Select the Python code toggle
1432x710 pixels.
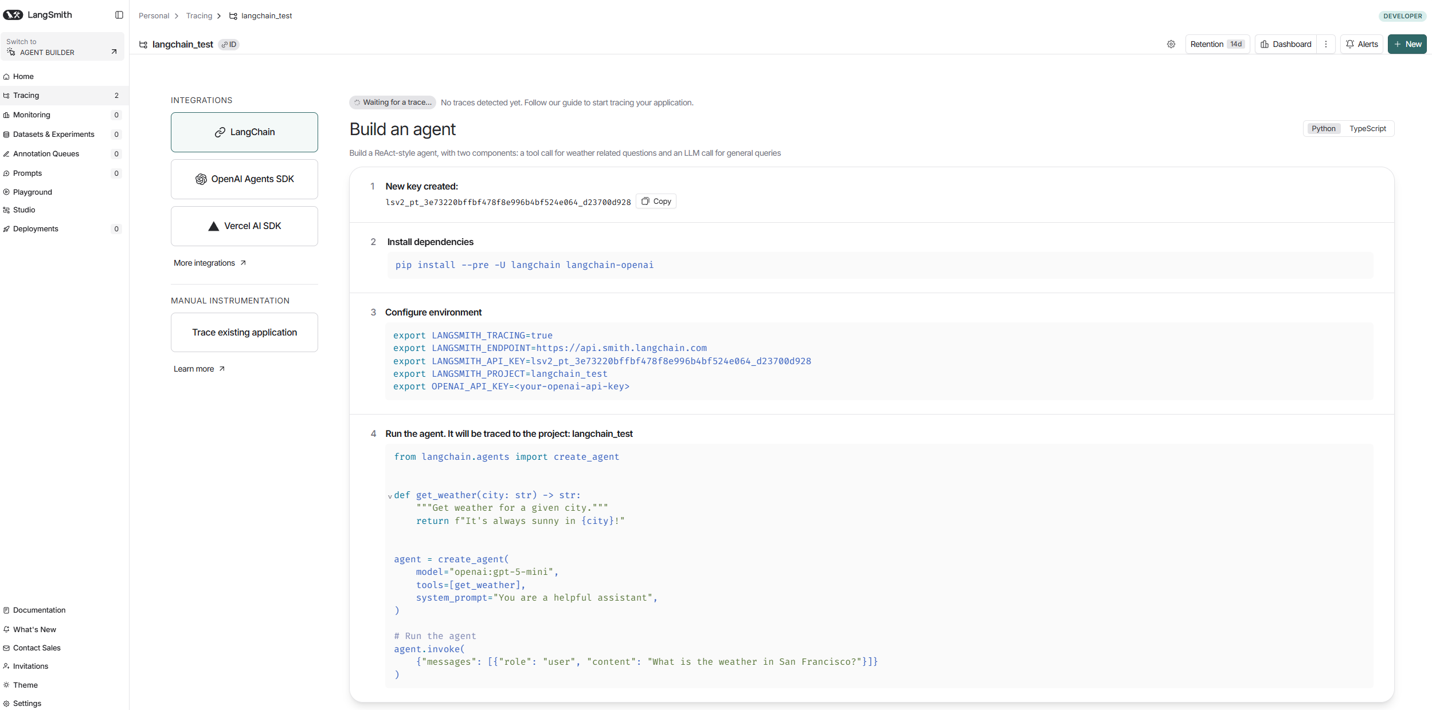[x=1323, y=129]
